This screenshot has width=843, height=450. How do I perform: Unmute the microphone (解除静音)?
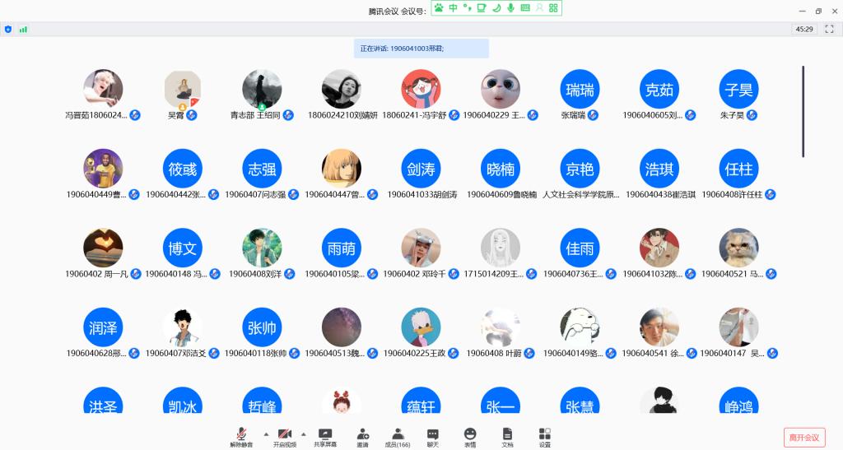click(x=241, y=435)
